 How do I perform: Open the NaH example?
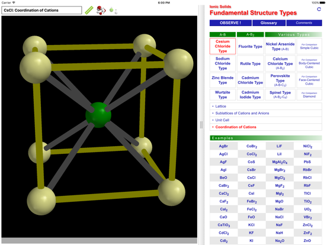pyautogui.click(x=280, y=233)
